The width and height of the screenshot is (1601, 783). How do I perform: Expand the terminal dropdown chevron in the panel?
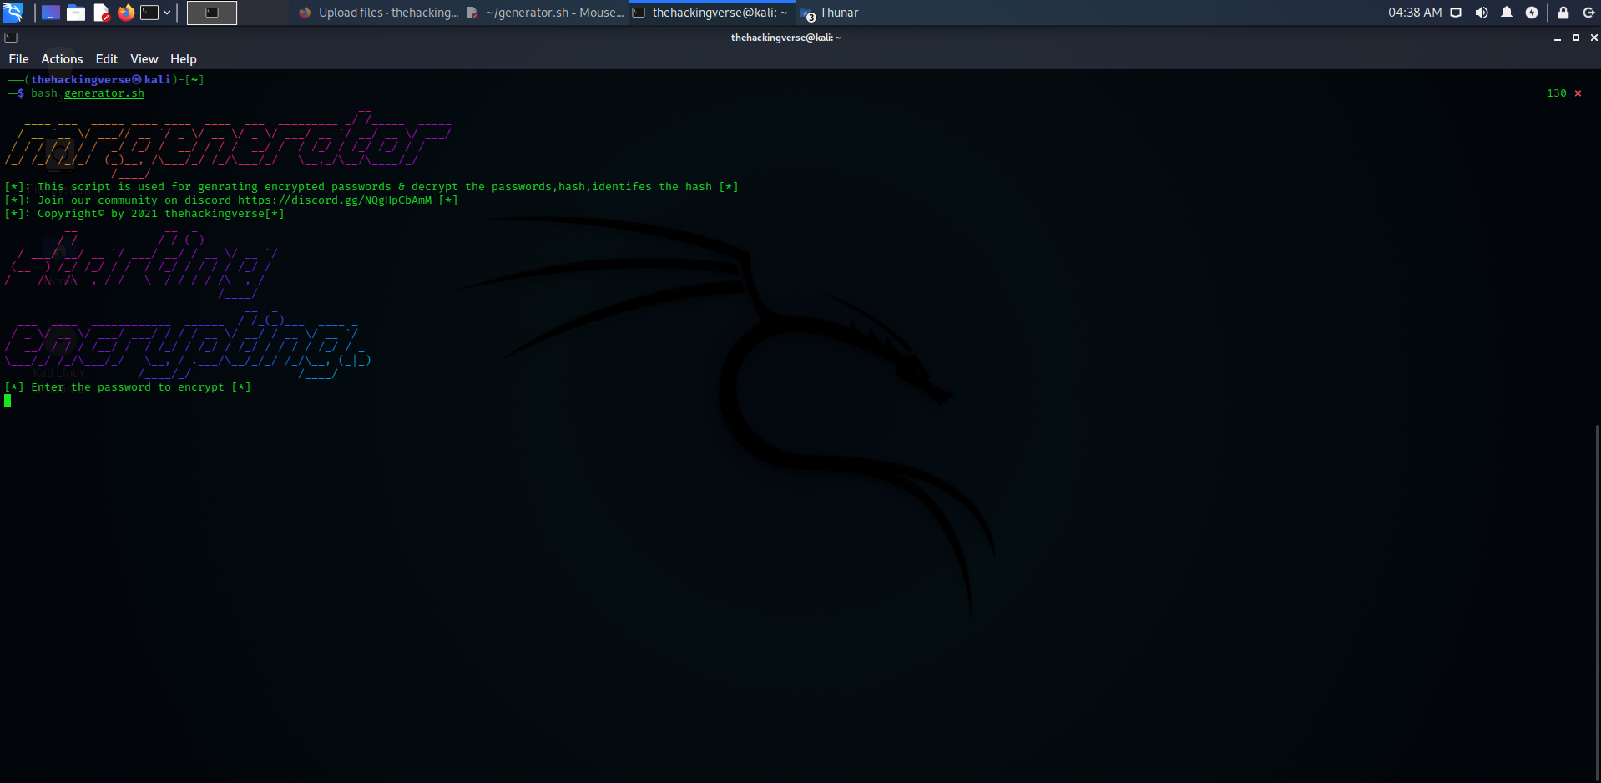[x=166, y=12]
